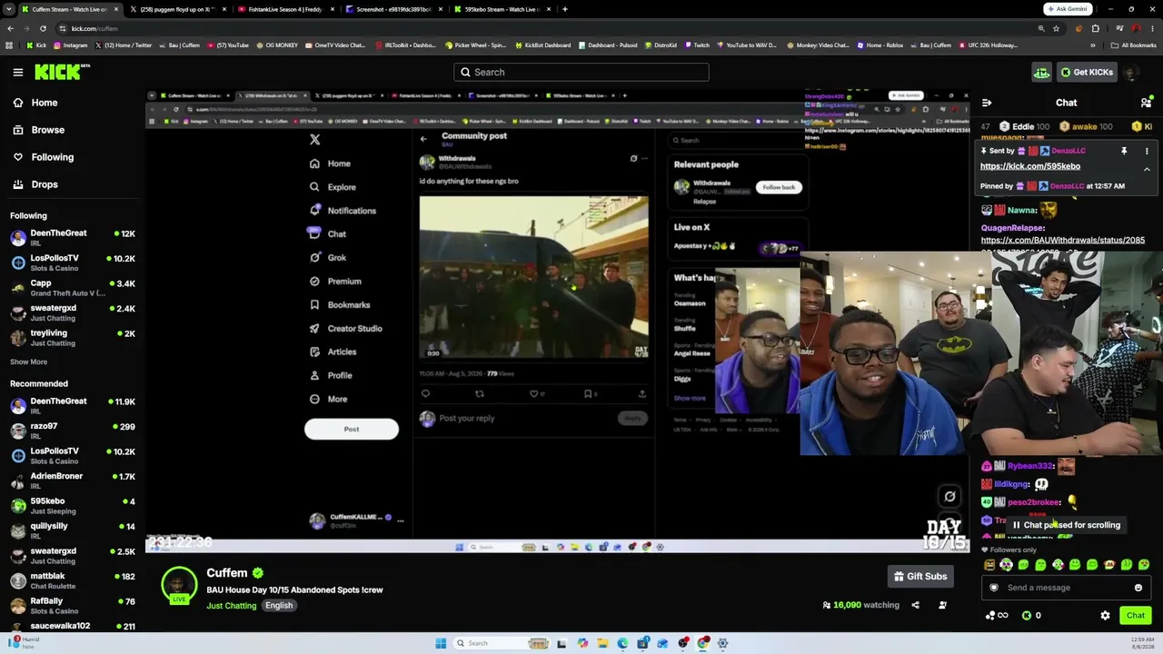Open Browse in Kick sidebar
This screenshot has width=1163, height=654.
47,130
